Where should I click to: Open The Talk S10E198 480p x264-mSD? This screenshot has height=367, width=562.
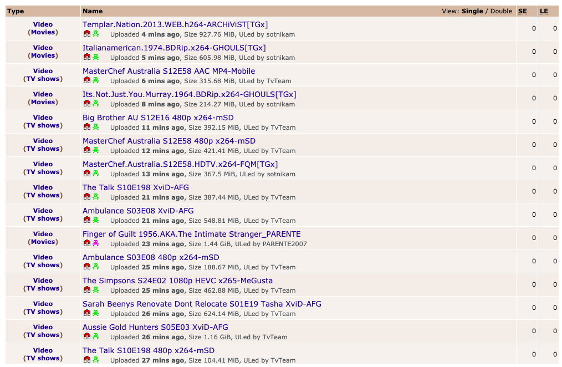coord(149,350)
